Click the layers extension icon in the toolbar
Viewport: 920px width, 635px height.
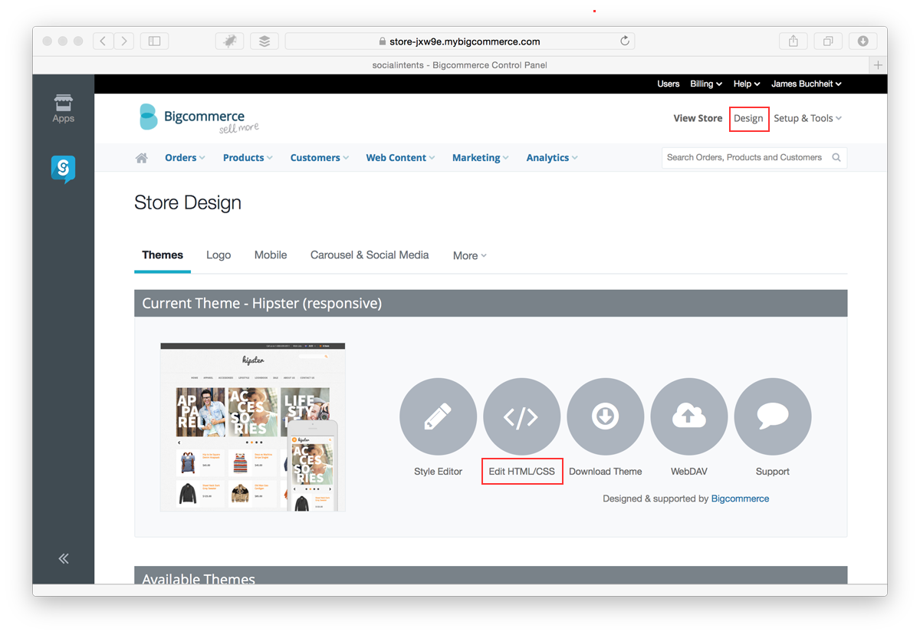click(264, 41)
